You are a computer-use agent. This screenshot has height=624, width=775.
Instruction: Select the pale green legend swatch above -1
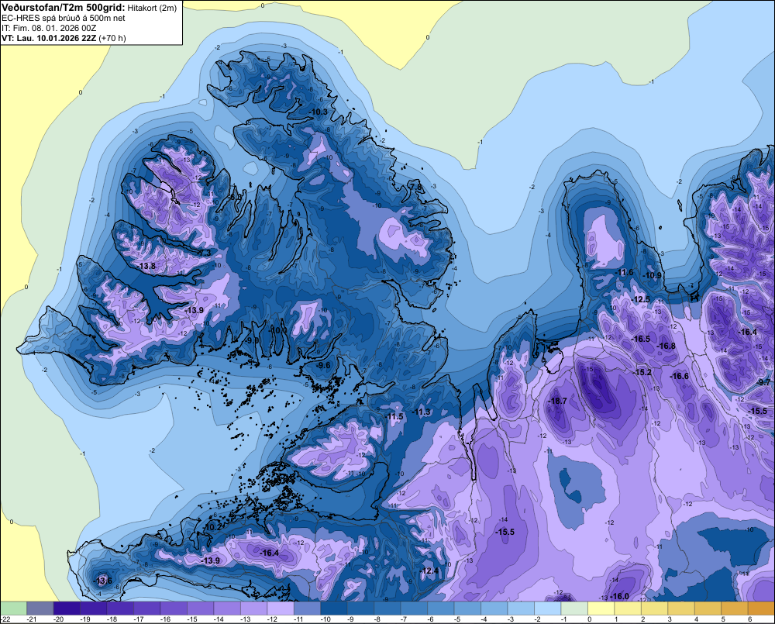pos(574,608)
